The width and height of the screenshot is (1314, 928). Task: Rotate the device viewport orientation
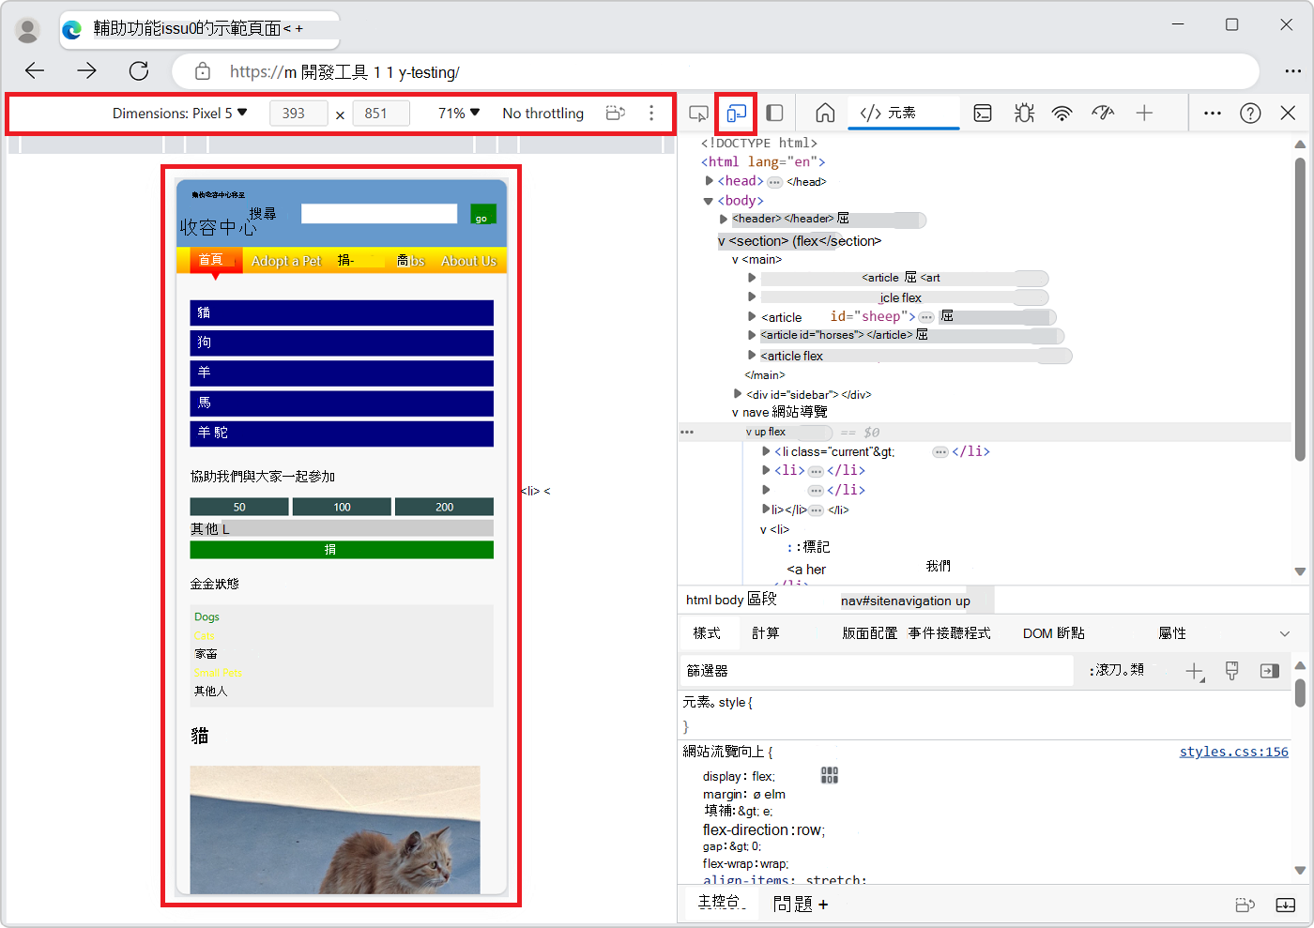tap(615, 113)
